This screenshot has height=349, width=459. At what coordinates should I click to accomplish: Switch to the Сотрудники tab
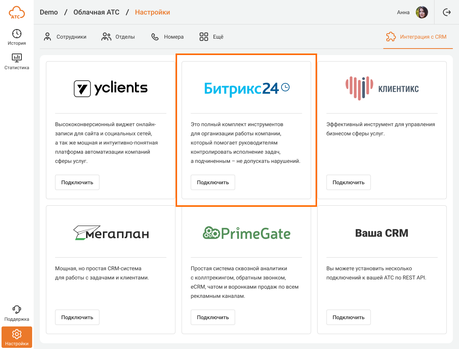pyautogui.click(x=65, y=37)
